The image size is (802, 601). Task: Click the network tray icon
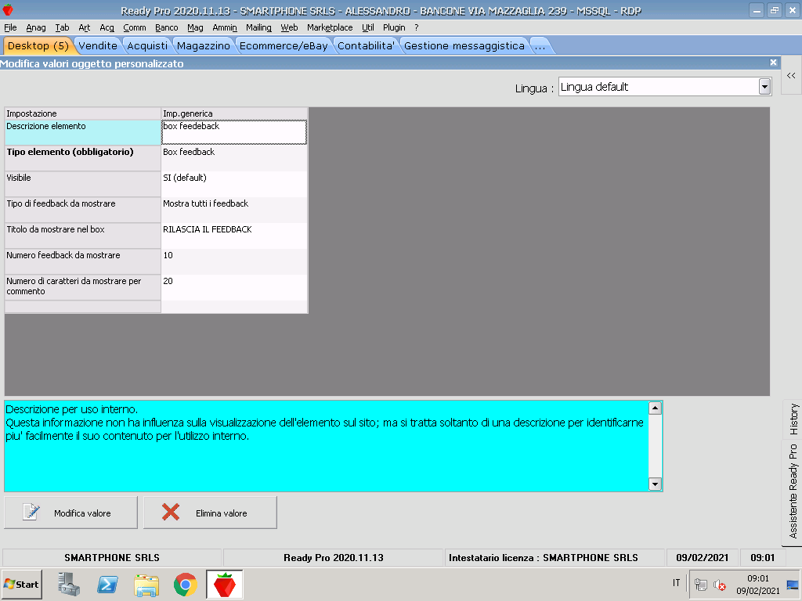[x=701, y=585]
